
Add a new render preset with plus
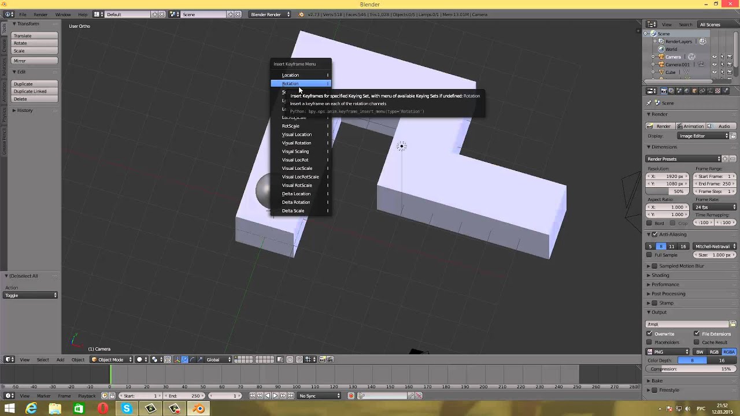tap(726, 159)
